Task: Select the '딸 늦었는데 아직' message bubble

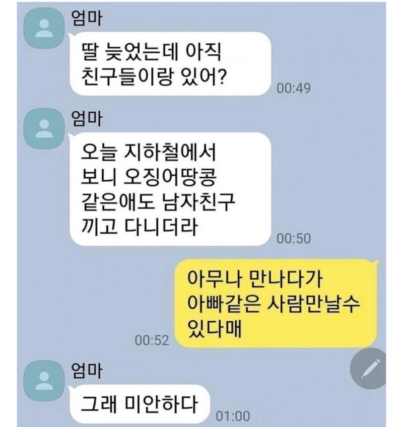Action: 171,64
